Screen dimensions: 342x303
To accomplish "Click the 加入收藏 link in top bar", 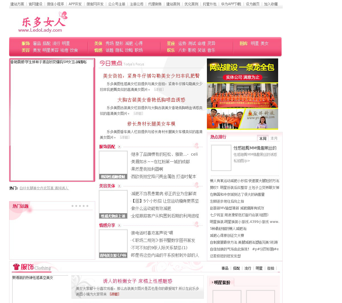I will click(x=271, y=4).
